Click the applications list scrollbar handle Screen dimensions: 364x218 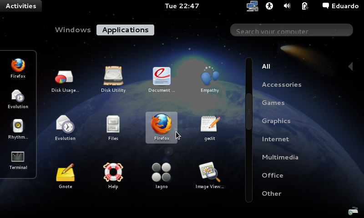(x=249, y=111)
